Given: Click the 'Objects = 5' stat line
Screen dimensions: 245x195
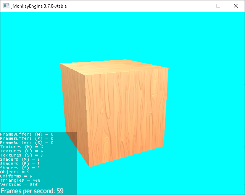Looking at the screenshot, I should click(15, 172).
